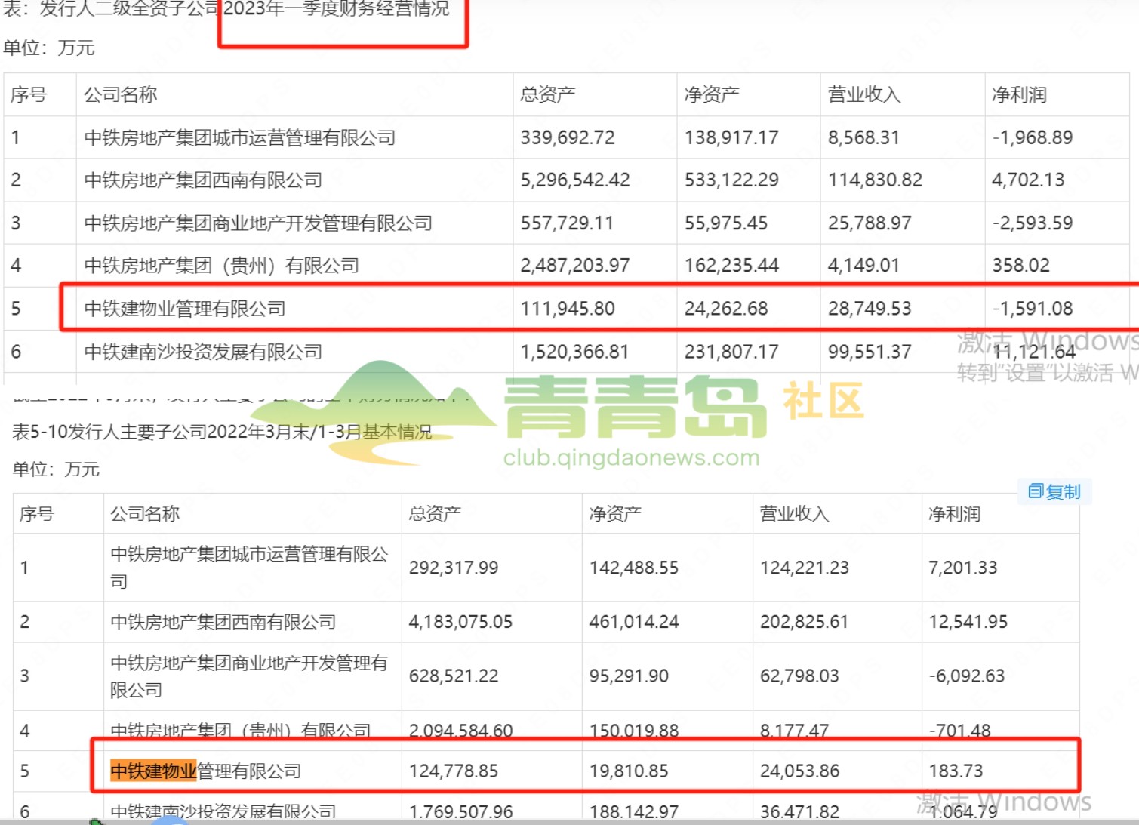
Task: Click 2022 net profit value -6,092.63
Action: coord(967,676)
